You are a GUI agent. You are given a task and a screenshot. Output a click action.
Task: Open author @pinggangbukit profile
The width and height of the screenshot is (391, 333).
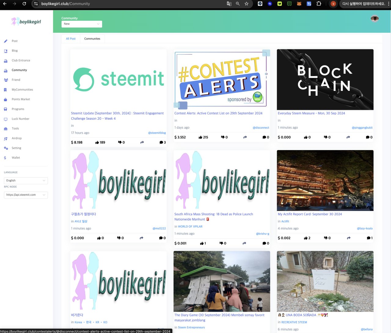click(362, 128)
